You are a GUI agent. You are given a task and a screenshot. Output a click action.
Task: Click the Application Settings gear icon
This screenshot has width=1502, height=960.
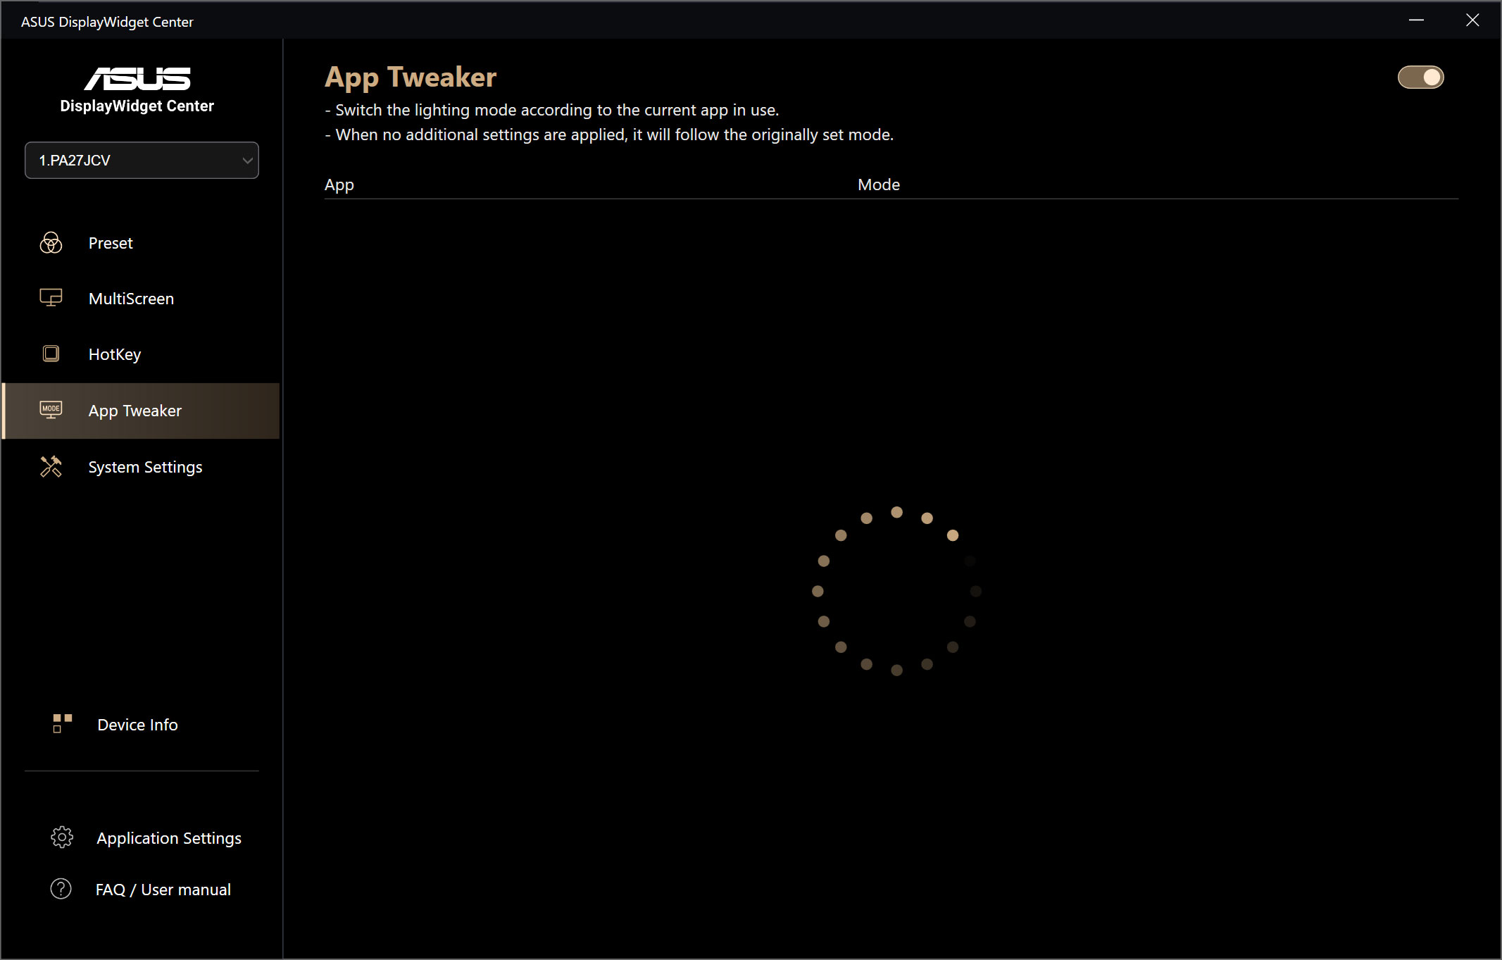[62, 837]
